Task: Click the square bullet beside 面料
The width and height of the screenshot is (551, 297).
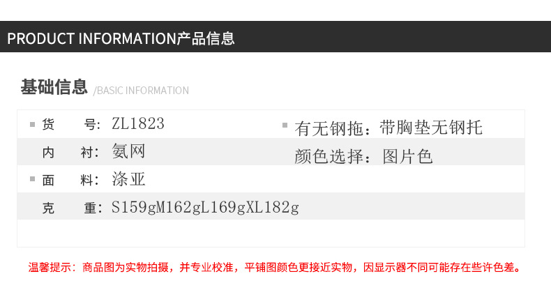Action: click(32, 179)
